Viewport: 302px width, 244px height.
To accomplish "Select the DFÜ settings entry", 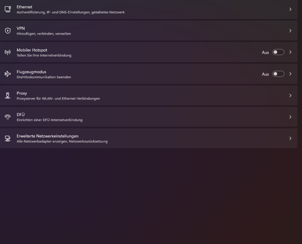I will point(148,117).
